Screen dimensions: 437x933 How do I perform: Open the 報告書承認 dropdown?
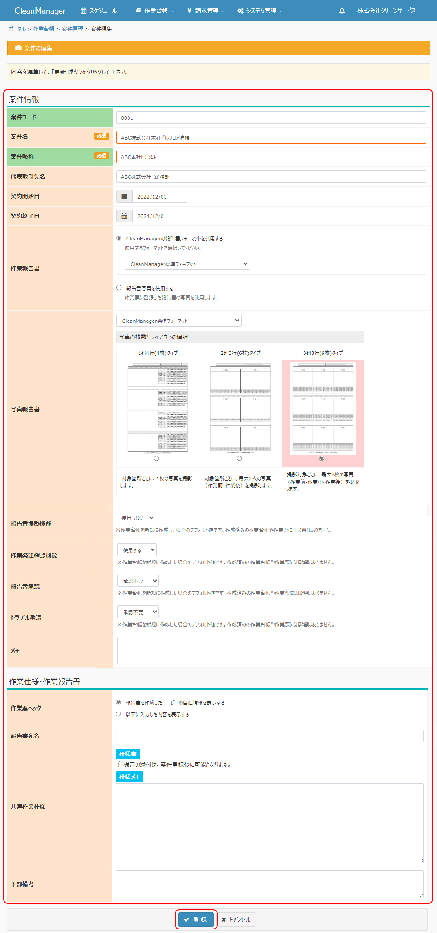[x=138, y=581]
